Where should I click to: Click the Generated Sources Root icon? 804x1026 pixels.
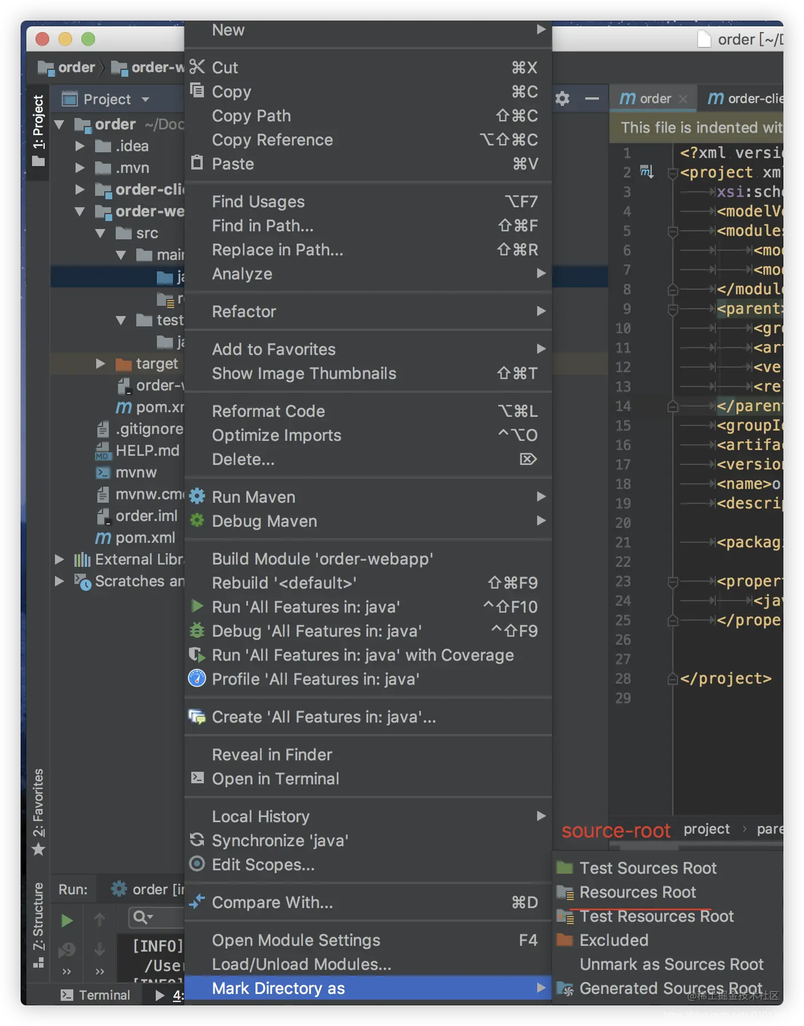tap(565, 988)
